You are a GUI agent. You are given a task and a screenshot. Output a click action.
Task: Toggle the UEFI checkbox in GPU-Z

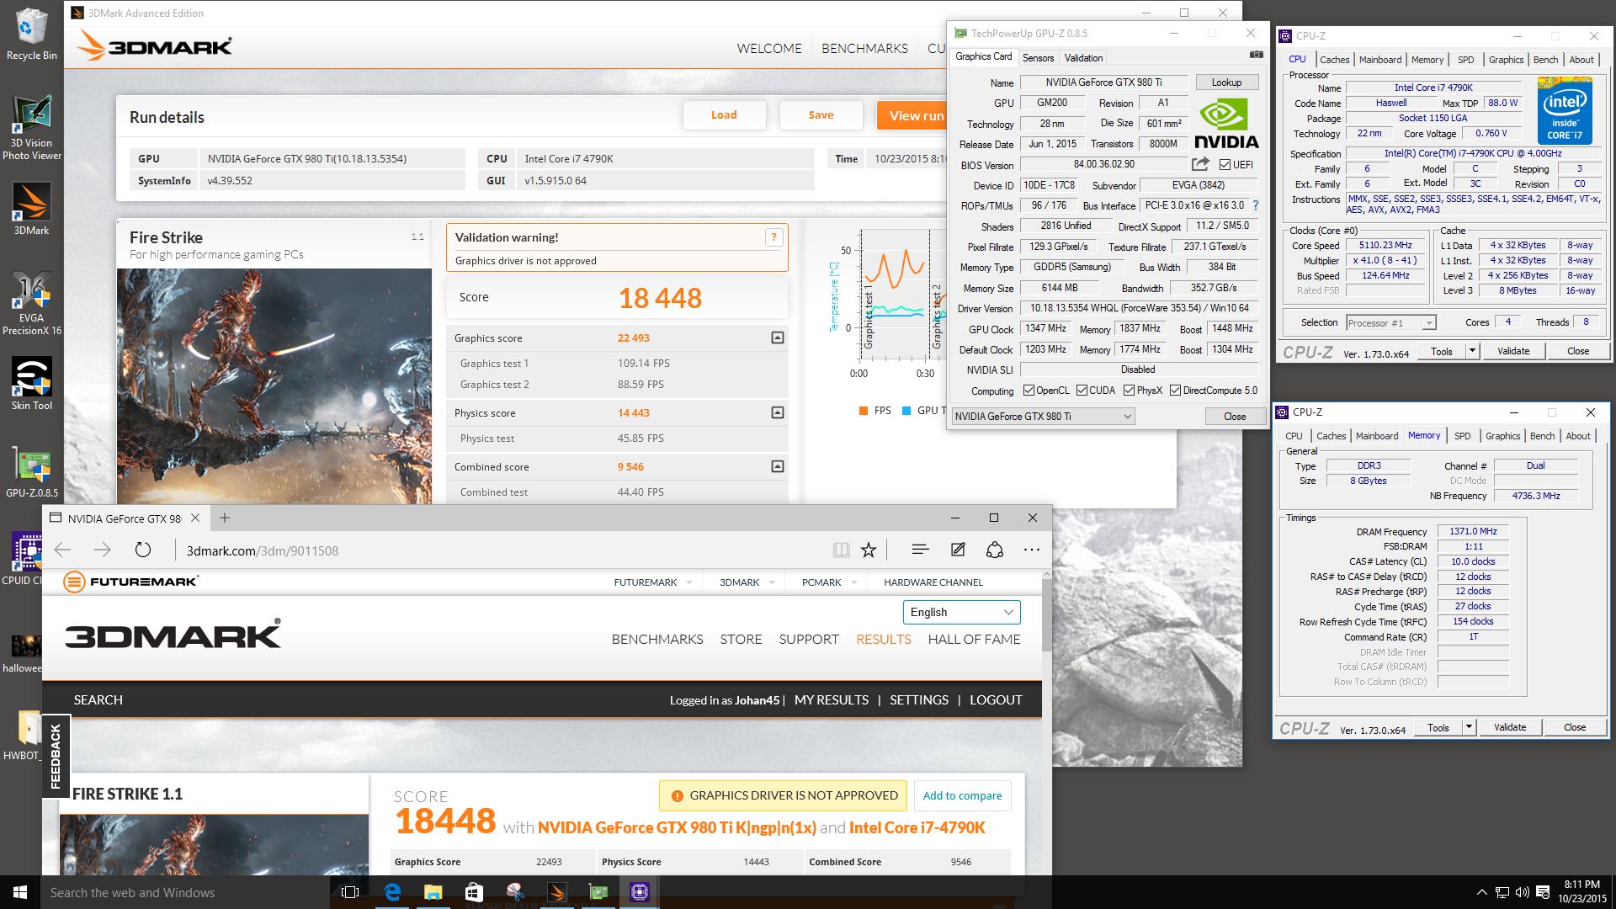[1225, 165]
